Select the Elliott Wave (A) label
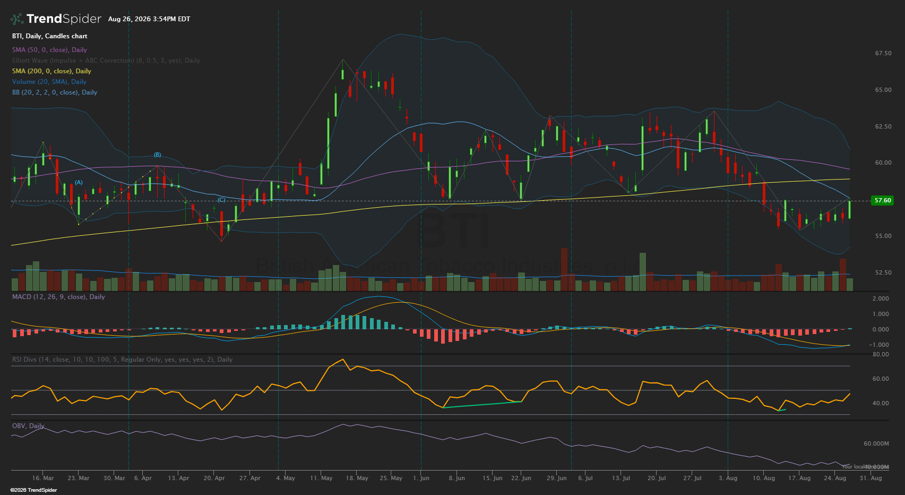 coord(79,182)
